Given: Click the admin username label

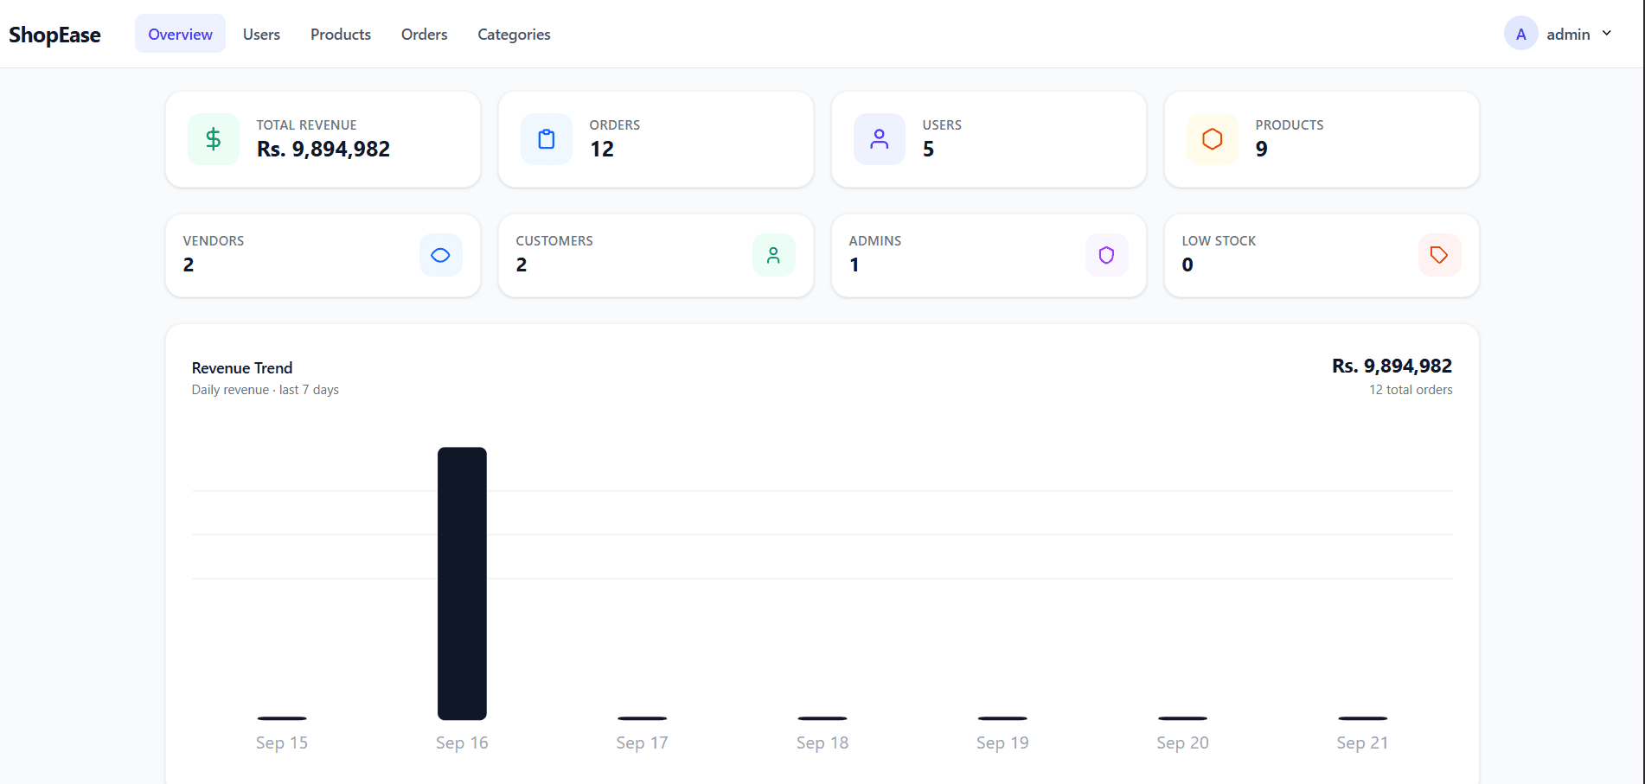Looking at the screenshot, I should tap(1568, 34).
